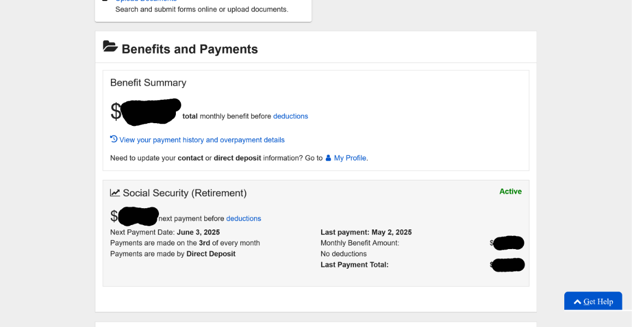Click the chart icon beside Social Security (Retirement)
The height and width of the screenshot is (327, 632).
pyautogui.click(x=115, y=193)
